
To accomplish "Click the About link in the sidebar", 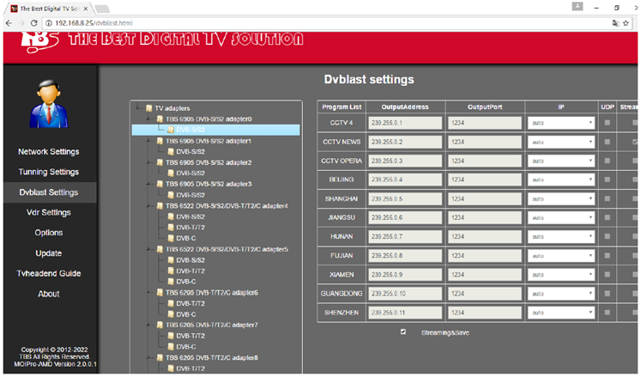I will point(48,294).
